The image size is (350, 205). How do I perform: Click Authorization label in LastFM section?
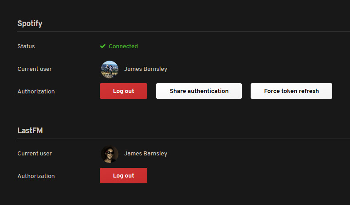coord(36,176)
